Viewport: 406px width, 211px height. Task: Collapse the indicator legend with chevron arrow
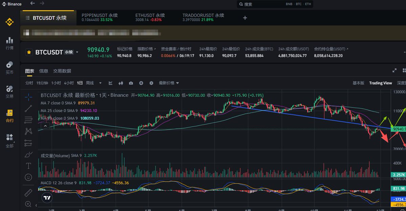pos(45,126)
